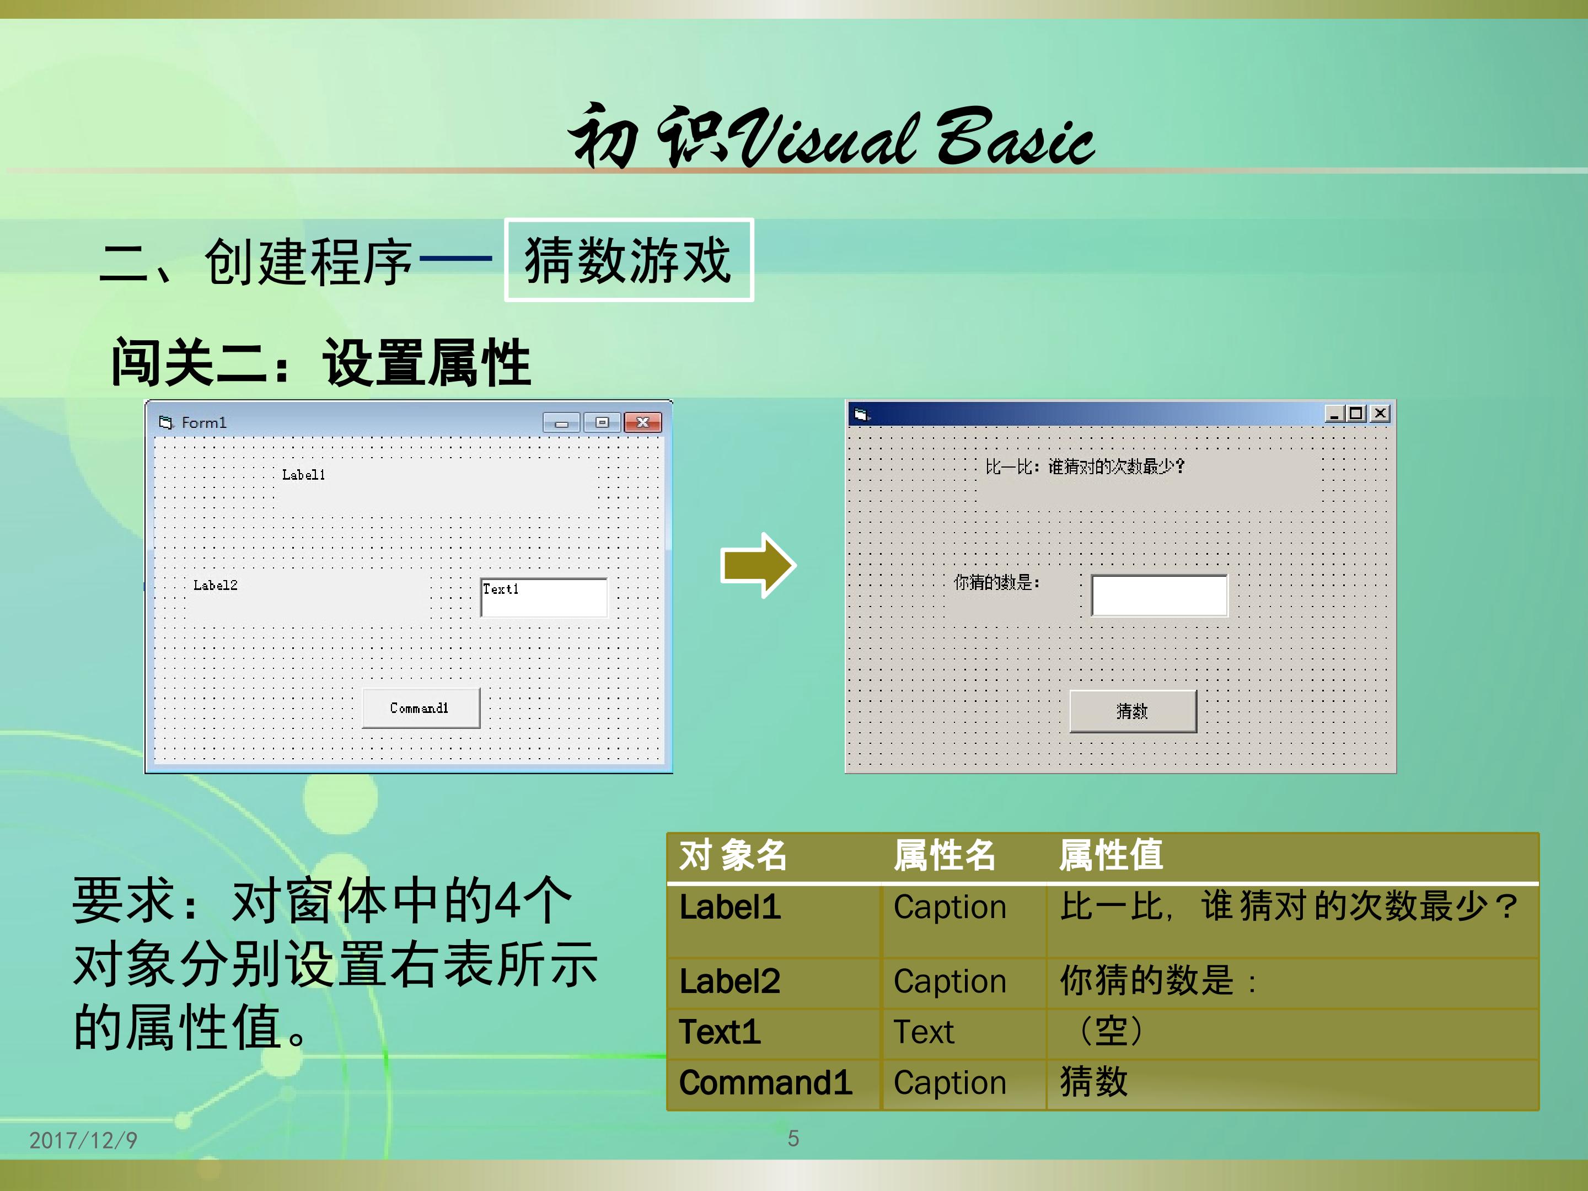
Task: Maximize the right guessing-game window
Action: 1356,414
